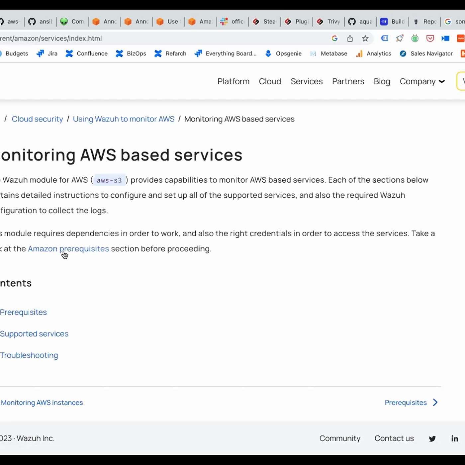Click Cloud security breadcrumb link
Image resolution: width=465 pixels, height=465 pixels.
pos(37,119)
